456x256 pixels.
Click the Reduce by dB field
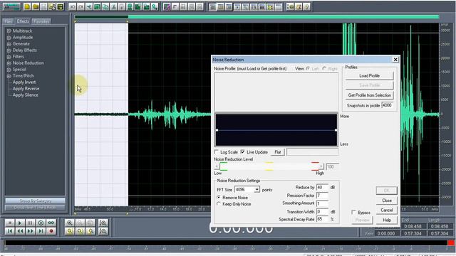pyautogui.click(x=322, y=187)
